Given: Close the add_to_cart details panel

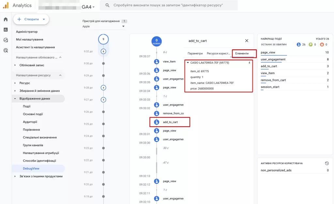Looking at the screenshot, I should point(247,41).
